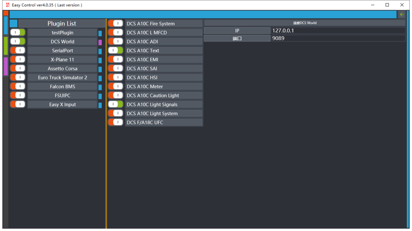Click the blue marker next to FSUIPC
Viewport: 412px width, 231px height.
tap(100, 96)
